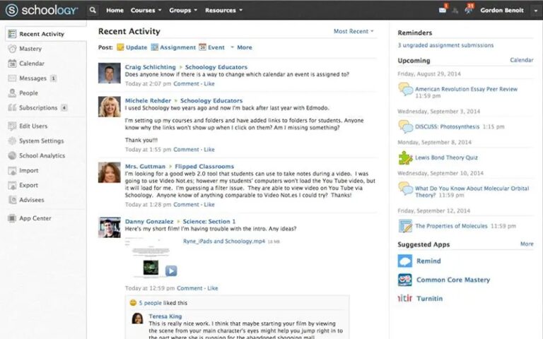Viewport: 543px width, 339px height.
Task: Open the Flipped Classrooms group link
Action: point(204,167)
